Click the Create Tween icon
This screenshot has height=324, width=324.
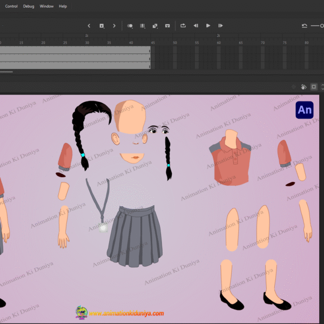click(155, 25)
